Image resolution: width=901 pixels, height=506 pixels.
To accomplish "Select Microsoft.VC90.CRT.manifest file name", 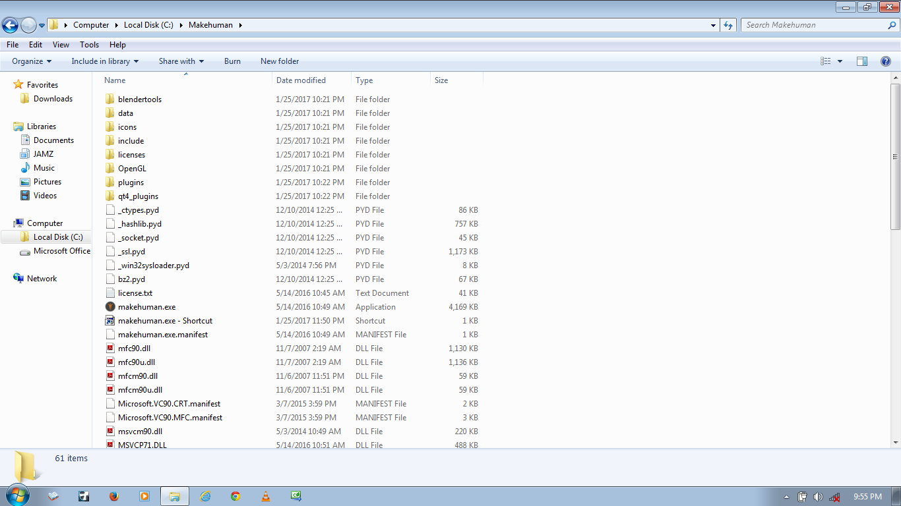I will tap(169, 404).
